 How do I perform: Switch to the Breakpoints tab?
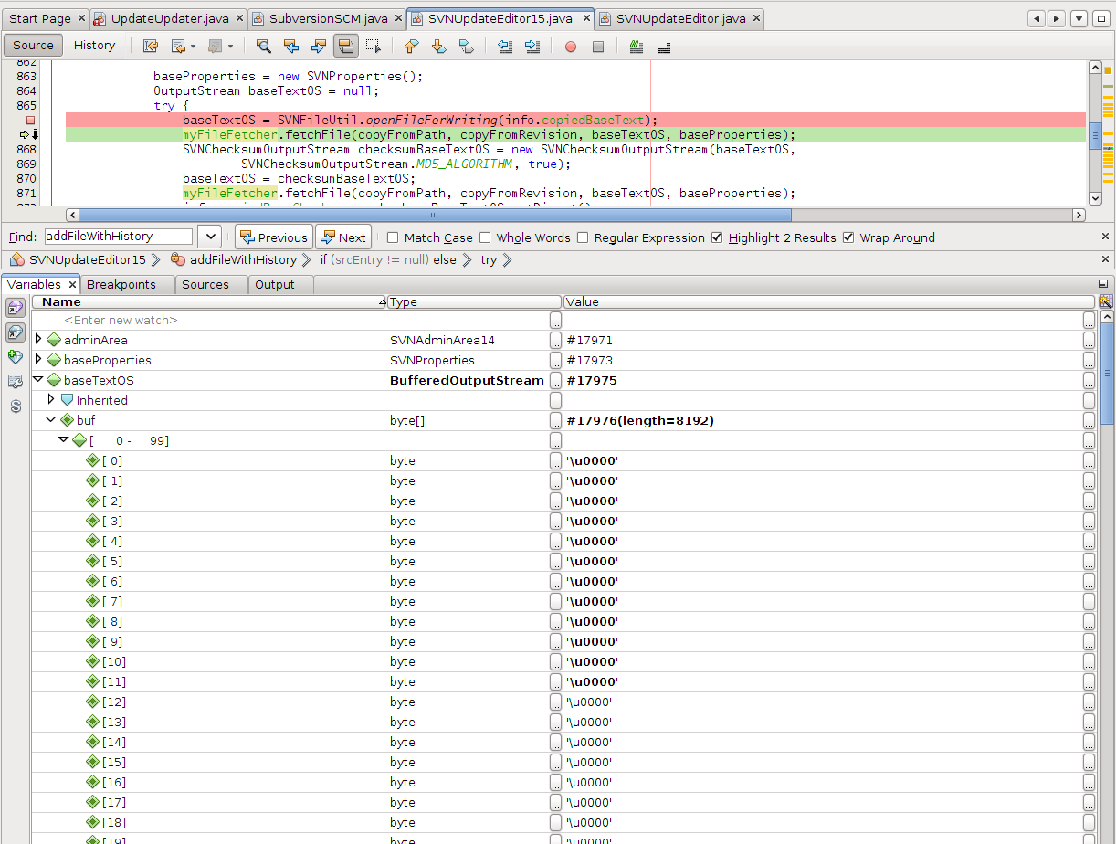121,284
